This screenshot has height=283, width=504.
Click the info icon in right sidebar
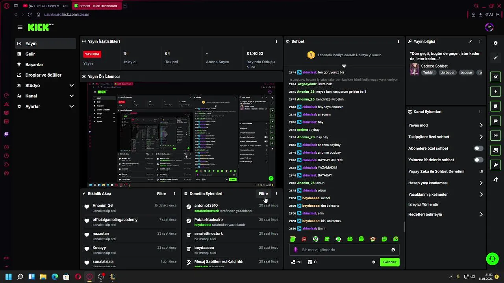click(x=495, y=43)
